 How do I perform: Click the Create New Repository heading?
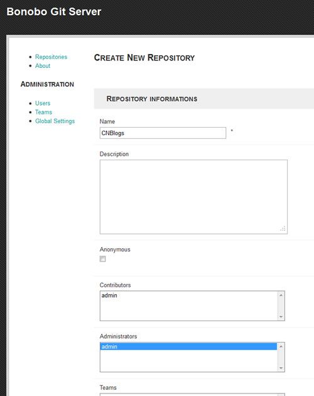pos(144,58)
